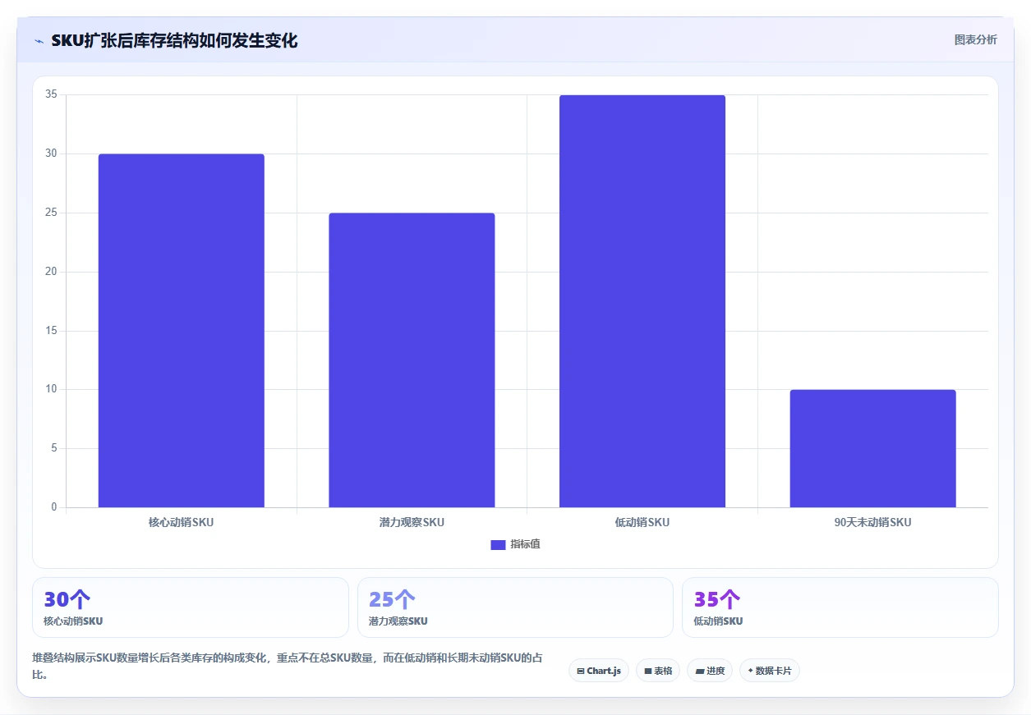Screen dimensions: 1031x715
Task: Click the 图表分析 label in header
Action: 975,39
